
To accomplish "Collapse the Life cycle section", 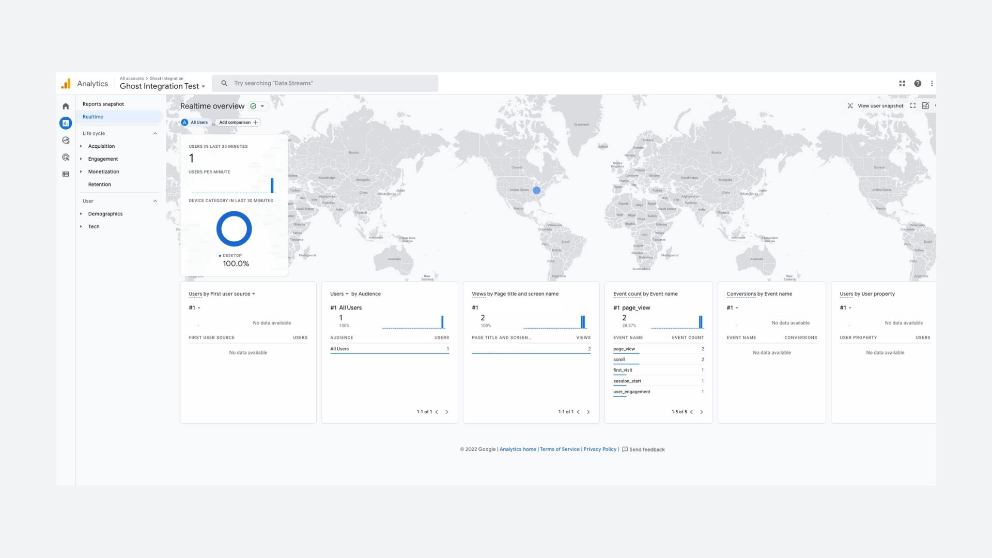I will pyautogui.click(x=155, y=134).
